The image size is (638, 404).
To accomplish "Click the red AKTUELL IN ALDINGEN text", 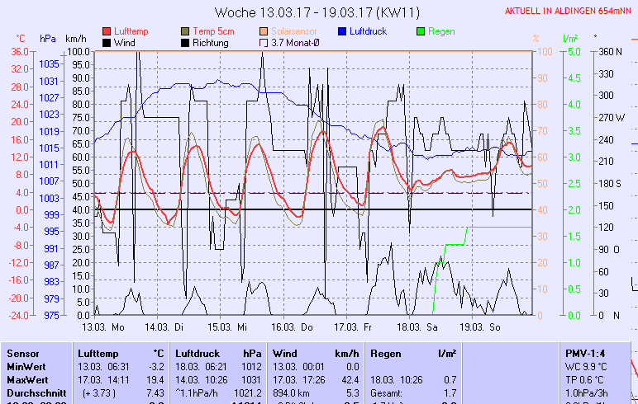I will pyautogui.click(x=569, y=12).
